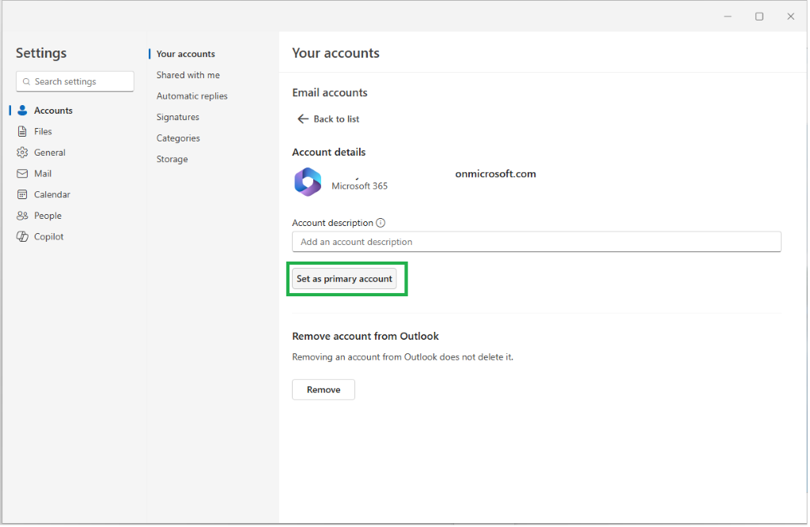Open the Your accounts section
Screen dimensions: 810x527
(185, 54)
